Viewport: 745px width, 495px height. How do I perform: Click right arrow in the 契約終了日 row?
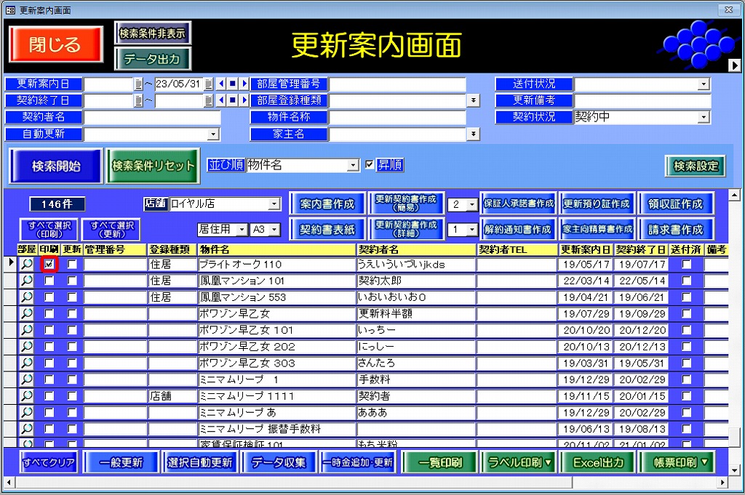pyautogui.click(x=244, y=100)
